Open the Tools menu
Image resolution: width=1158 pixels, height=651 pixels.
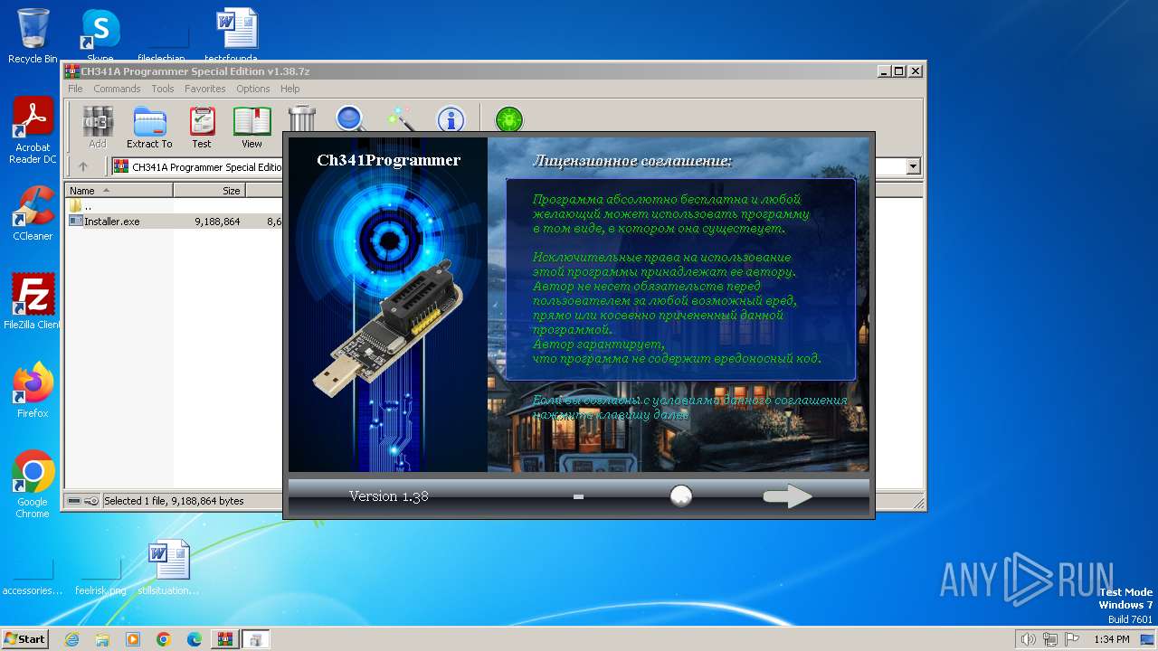[163, 89]
